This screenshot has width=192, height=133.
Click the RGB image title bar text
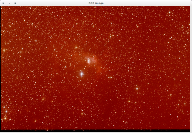pyautogui.click(x=96, y=3)
